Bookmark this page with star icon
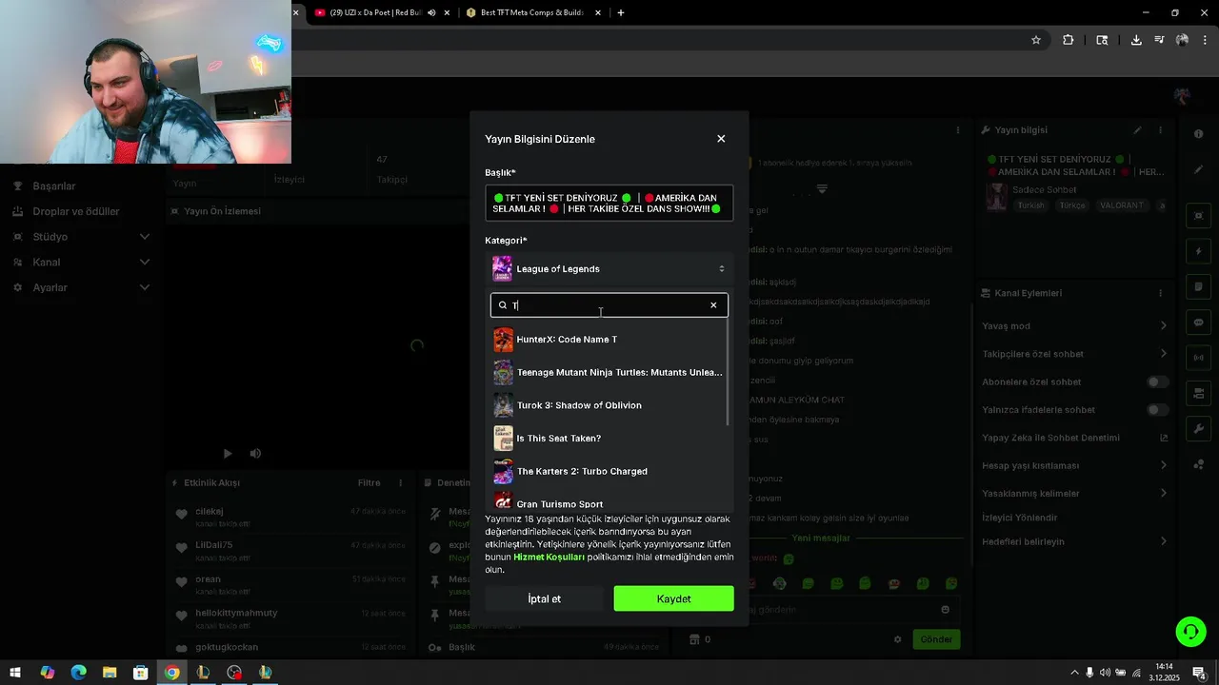This screenshot has width=1219, height=685. point(1036,40)
